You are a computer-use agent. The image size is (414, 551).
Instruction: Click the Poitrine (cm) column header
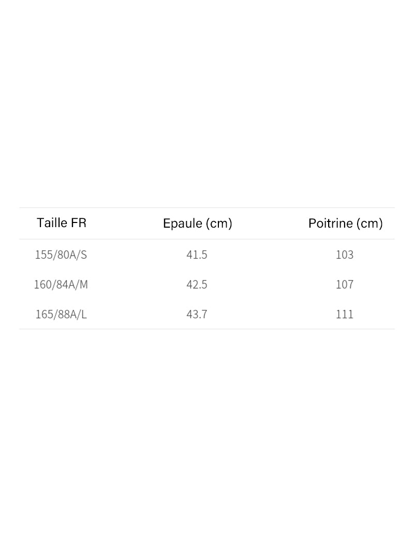345,224
